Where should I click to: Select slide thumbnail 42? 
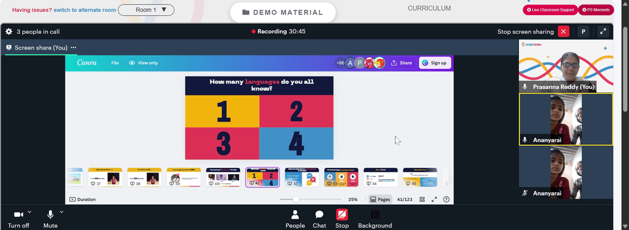coord(302,177)
